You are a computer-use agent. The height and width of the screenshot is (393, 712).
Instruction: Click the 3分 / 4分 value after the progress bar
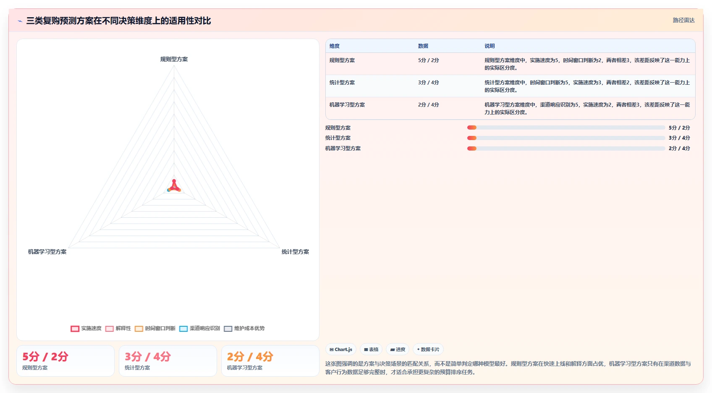(679, 138)
